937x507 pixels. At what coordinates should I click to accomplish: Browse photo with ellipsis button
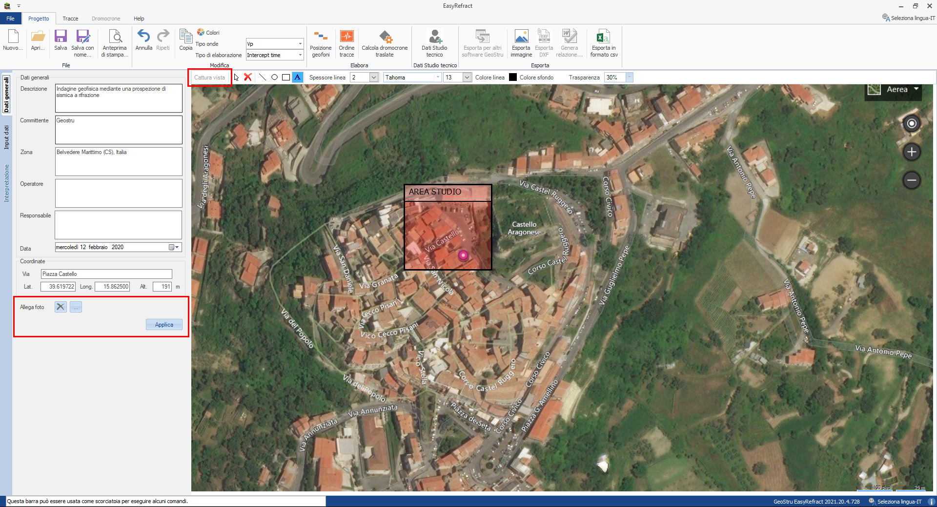click(x=76, y=307)
